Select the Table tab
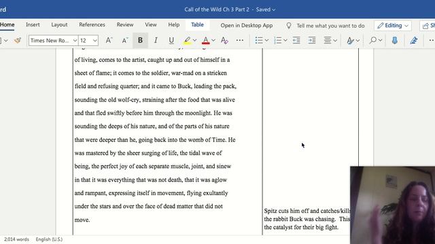This screenshot has width=435, height=244. 197,24
